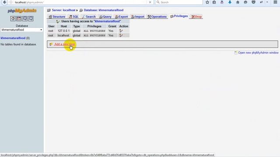This screenshot has width=280, height=157.
Task: Bookmark this page with the star icon
Action: click(x=207, y=2)
